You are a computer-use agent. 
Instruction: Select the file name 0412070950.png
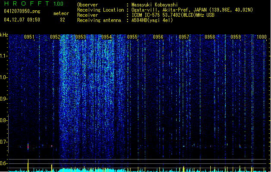point(22,12)
